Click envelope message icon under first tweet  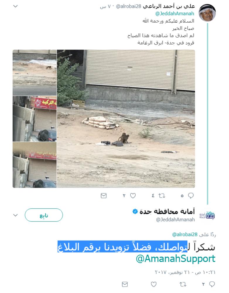(x=104, y=196)
